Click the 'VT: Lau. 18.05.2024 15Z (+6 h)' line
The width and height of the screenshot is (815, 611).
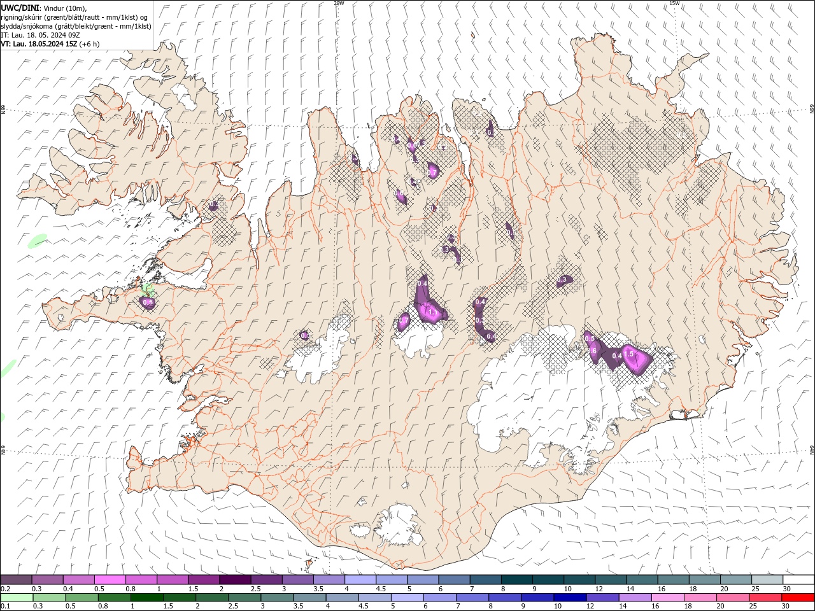[50, 44]
